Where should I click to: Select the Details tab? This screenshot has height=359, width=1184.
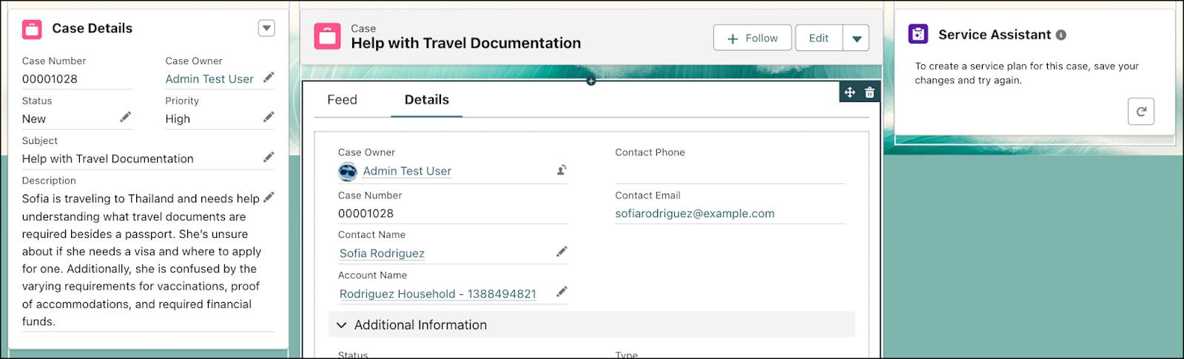tap(427, 100)
